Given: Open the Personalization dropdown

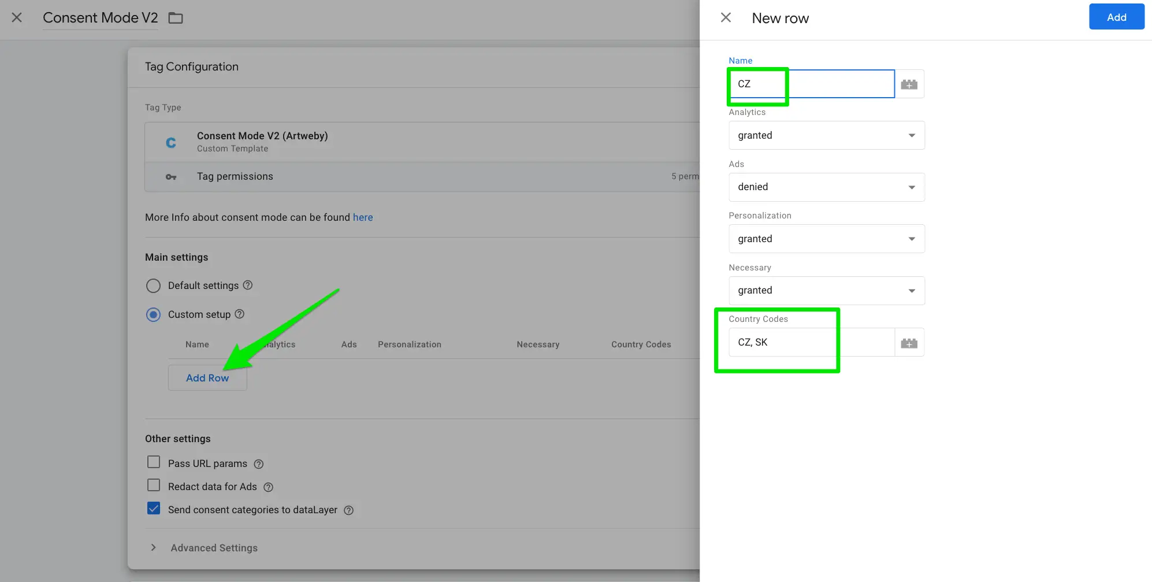Looking at the screenshot, I should coord(827,239).
